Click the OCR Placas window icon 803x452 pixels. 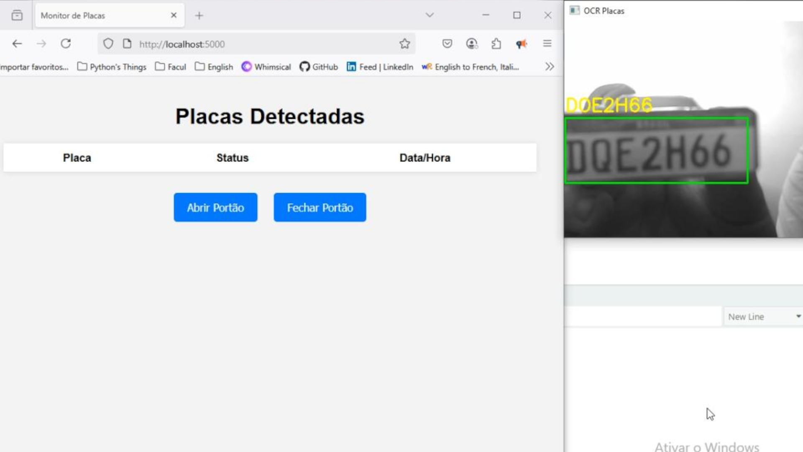[x=575, y=10]
